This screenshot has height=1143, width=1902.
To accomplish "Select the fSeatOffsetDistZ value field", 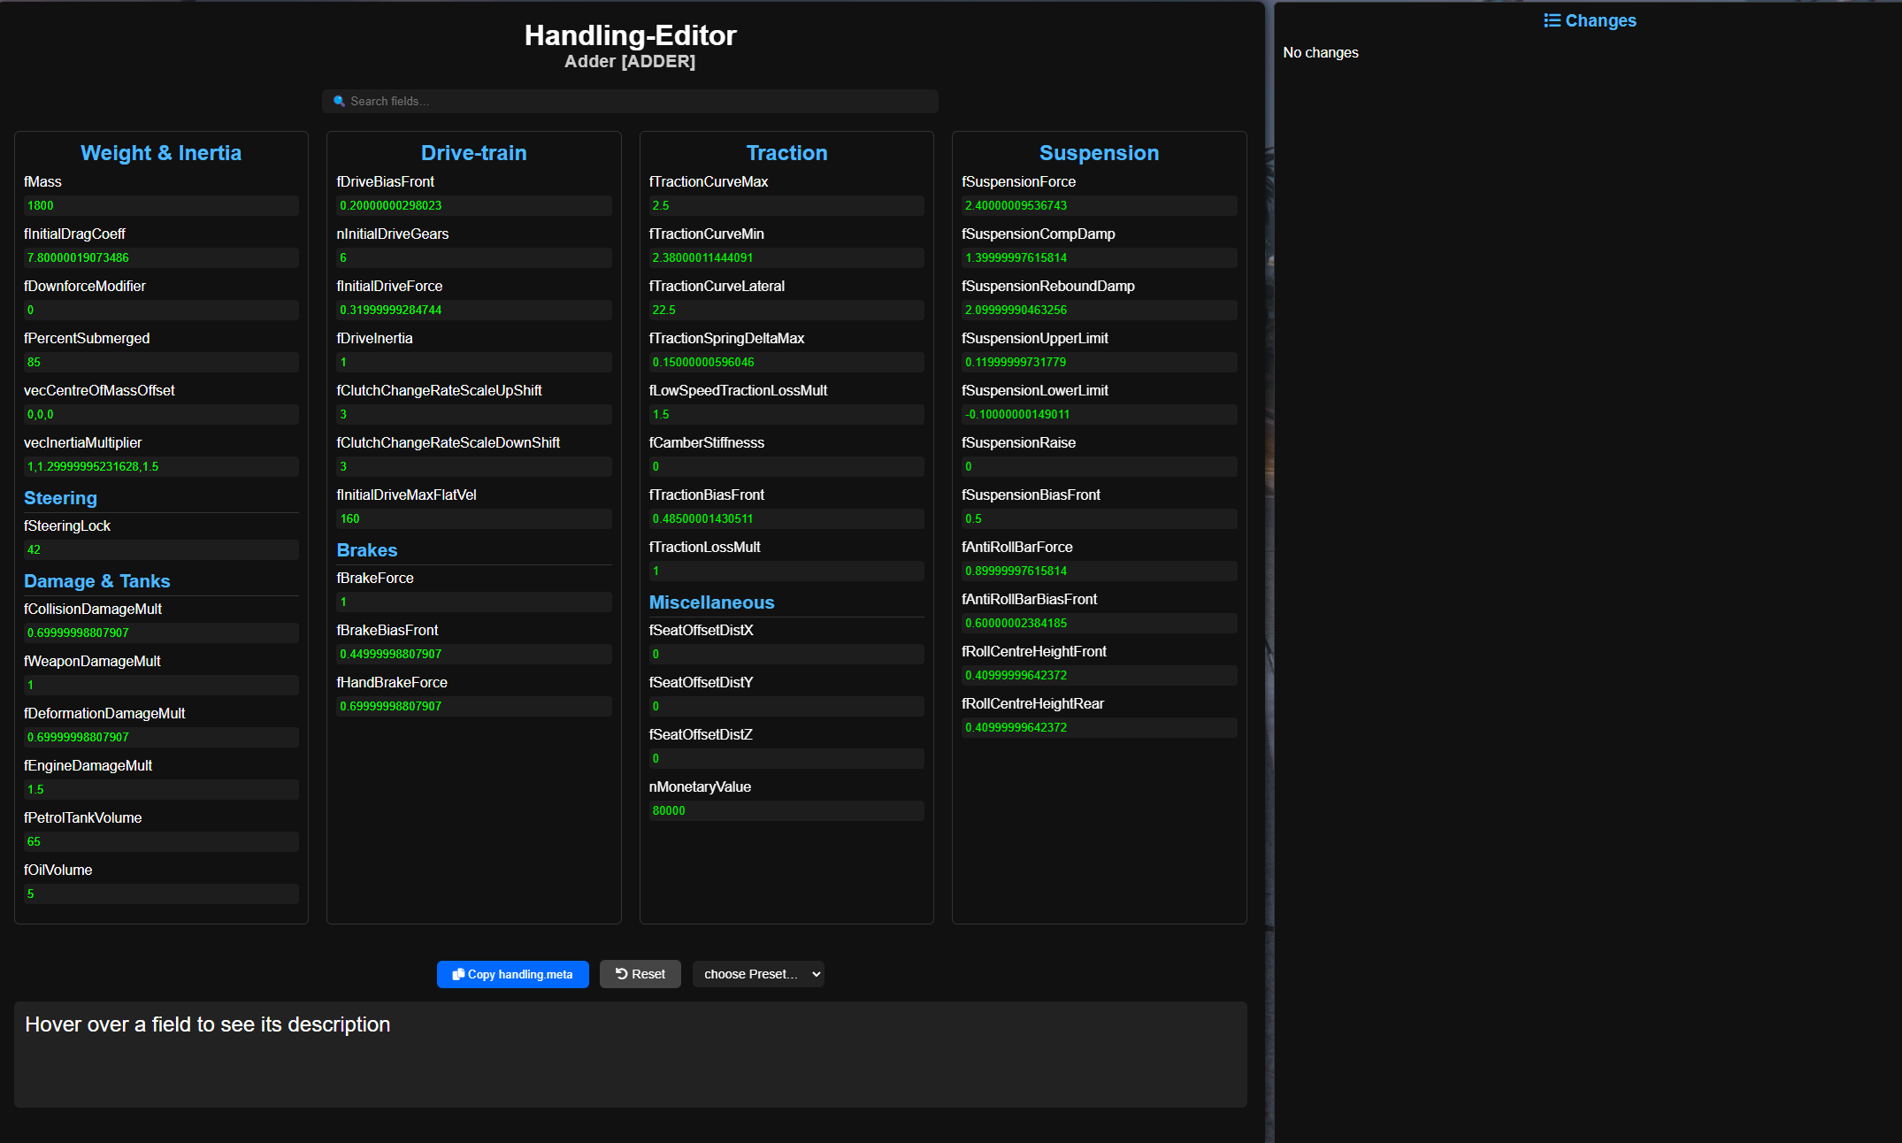I will coord(786,758).
